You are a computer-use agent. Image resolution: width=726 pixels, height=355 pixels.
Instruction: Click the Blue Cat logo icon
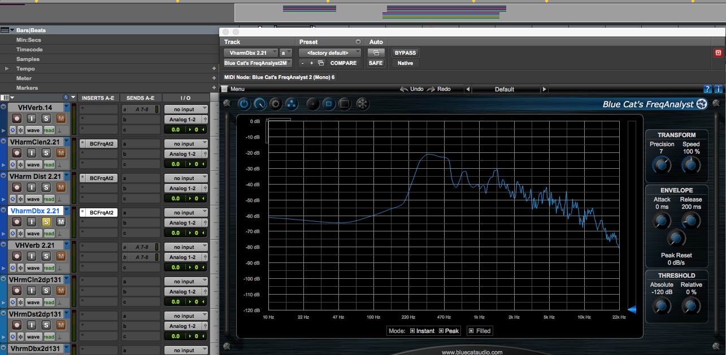[702, 104]
